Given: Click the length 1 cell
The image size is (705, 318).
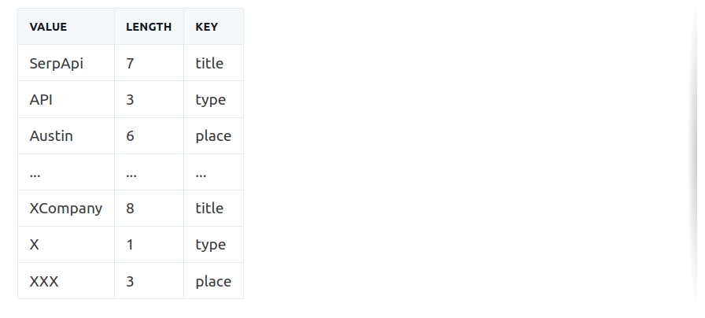Looking at the screenshot, I should [149, 245].
